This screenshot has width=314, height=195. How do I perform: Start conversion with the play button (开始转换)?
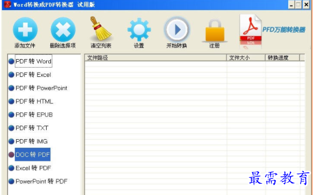click(177, 30)
